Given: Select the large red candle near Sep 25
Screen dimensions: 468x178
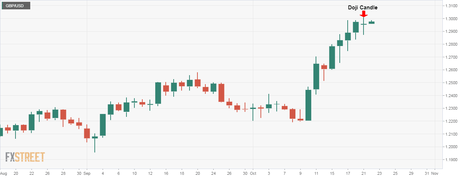Looking at the screenshot, I should [222, 93].
